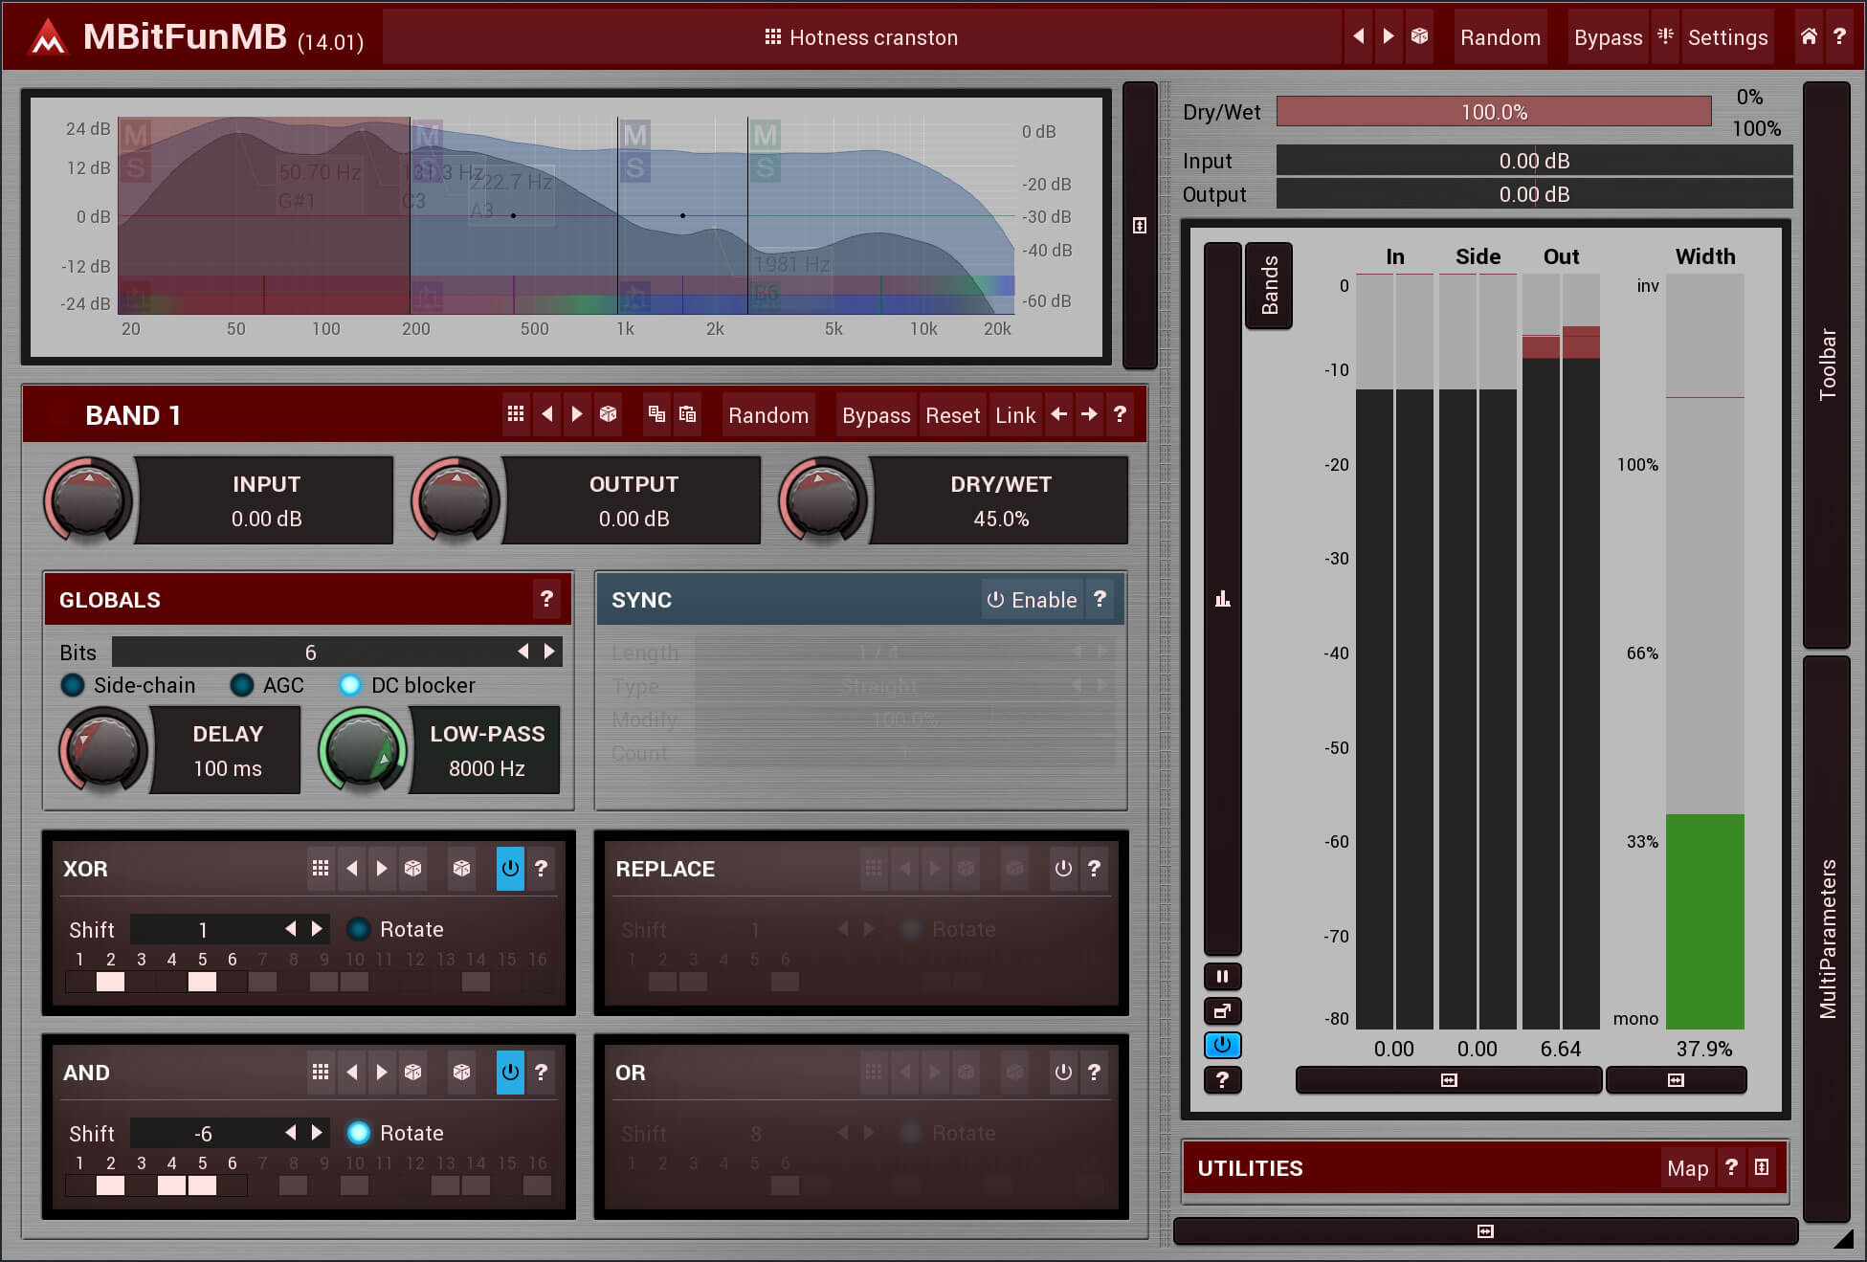Open preset browser grid icon beside Hotness cranston
Viewport: 1867px width, 1262px height.
coord(773,37)
